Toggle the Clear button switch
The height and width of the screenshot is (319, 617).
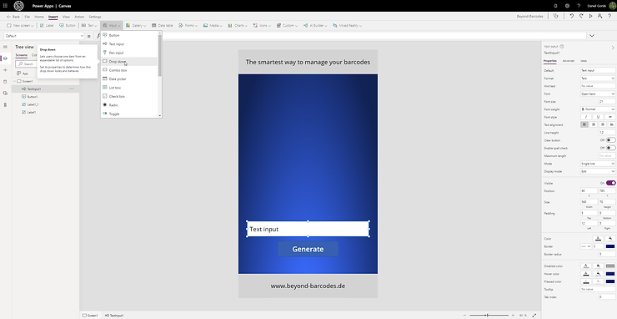[610, 140]
